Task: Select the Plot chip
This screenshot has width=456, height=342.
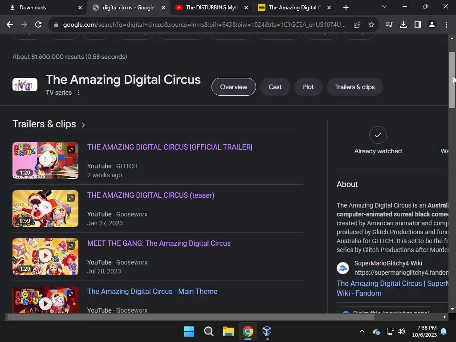Action: coord(308,87)
